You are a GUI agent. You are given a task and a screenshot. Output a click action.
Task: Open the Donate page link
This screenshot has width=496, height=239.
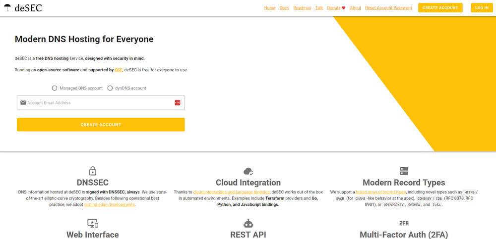click(x=334, y=8)
